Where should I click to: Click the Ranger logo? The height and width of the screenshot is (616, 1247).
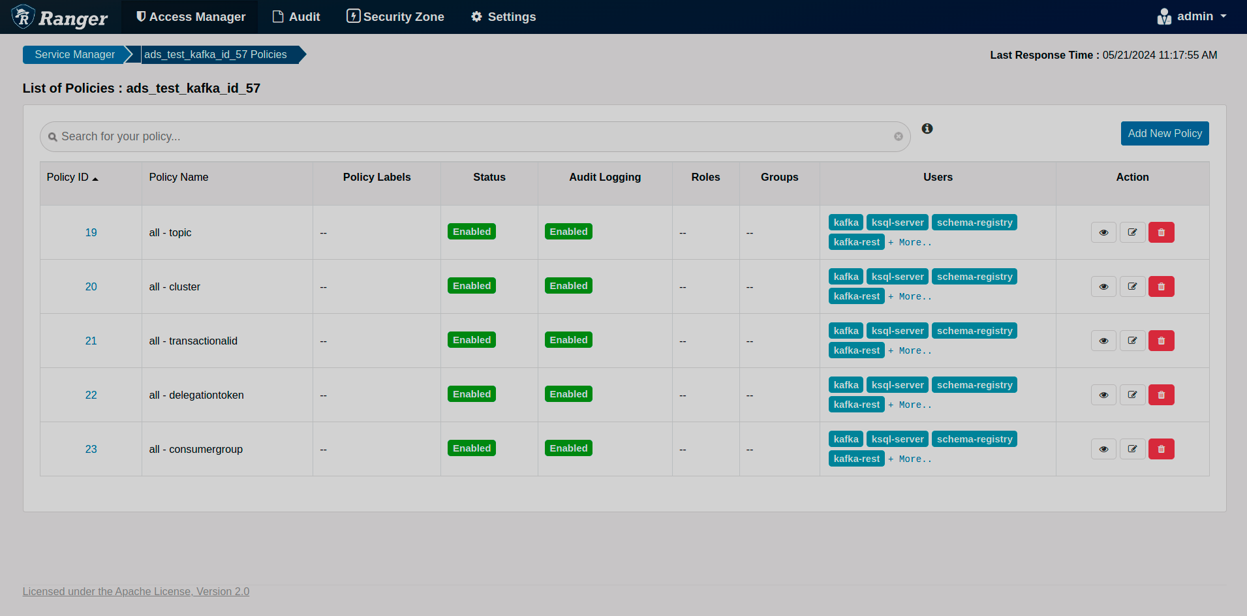60,17
